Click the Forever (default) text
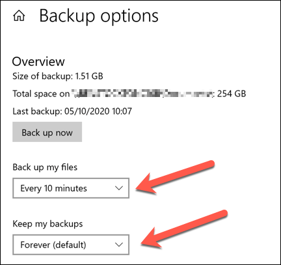Image resolution: width=281 pixels, height=265 pixels. (x=53, y=245)
